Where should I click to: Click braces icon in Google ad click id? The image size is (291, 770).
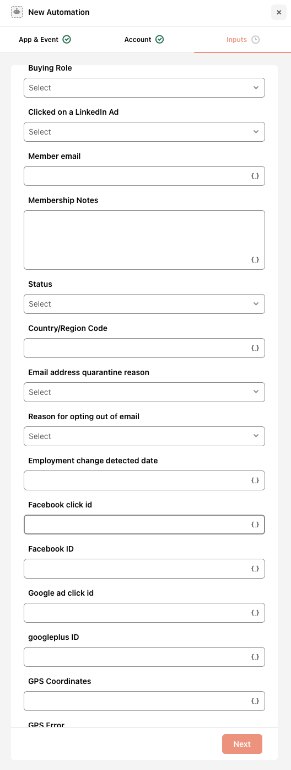255,613
